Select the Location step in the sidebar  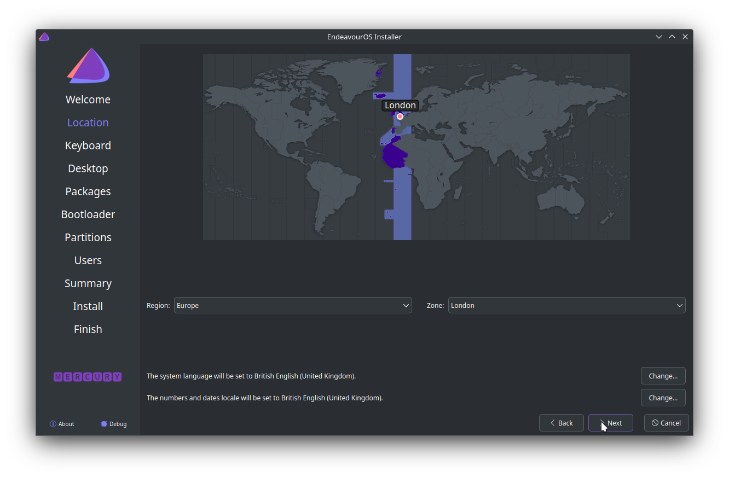click(x=88, y=123)
